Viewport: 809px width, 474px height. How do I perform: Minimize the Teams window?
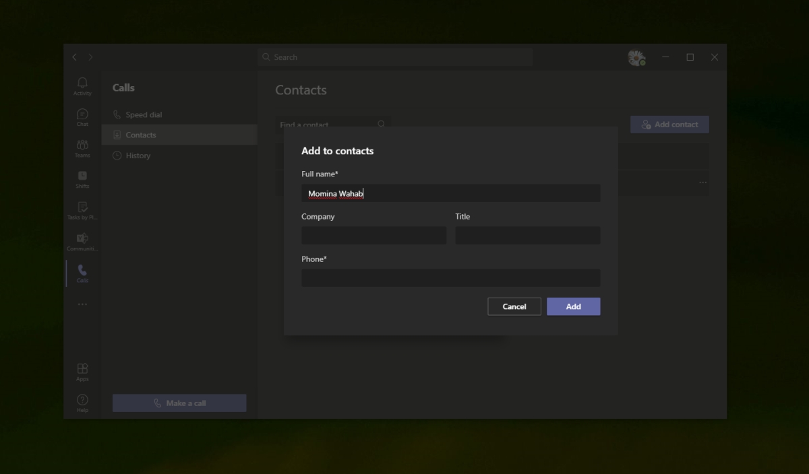coord(665,57)
